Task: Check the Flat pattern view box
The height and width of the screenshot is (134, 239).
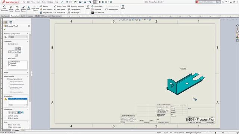Action: click(x=9, y=62)
